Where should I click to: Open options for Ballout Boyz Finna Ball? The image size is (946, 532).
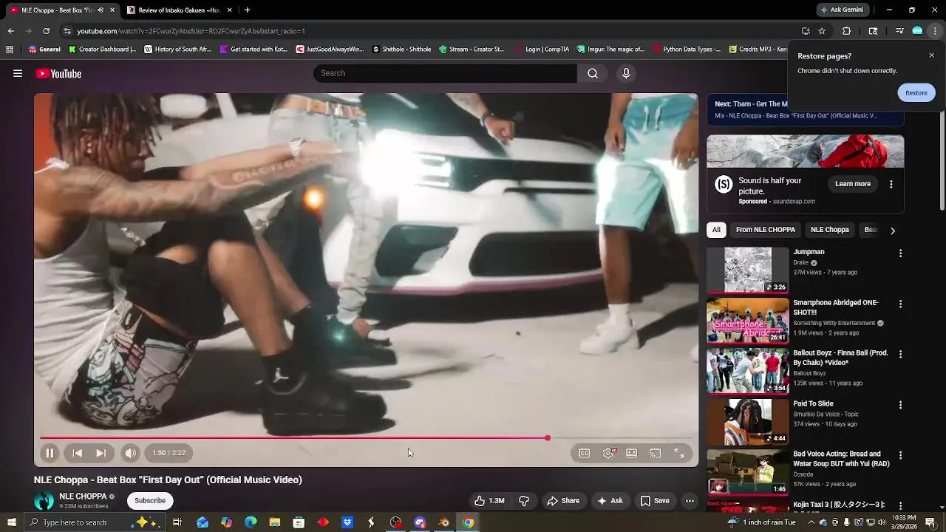click(900, 355)
